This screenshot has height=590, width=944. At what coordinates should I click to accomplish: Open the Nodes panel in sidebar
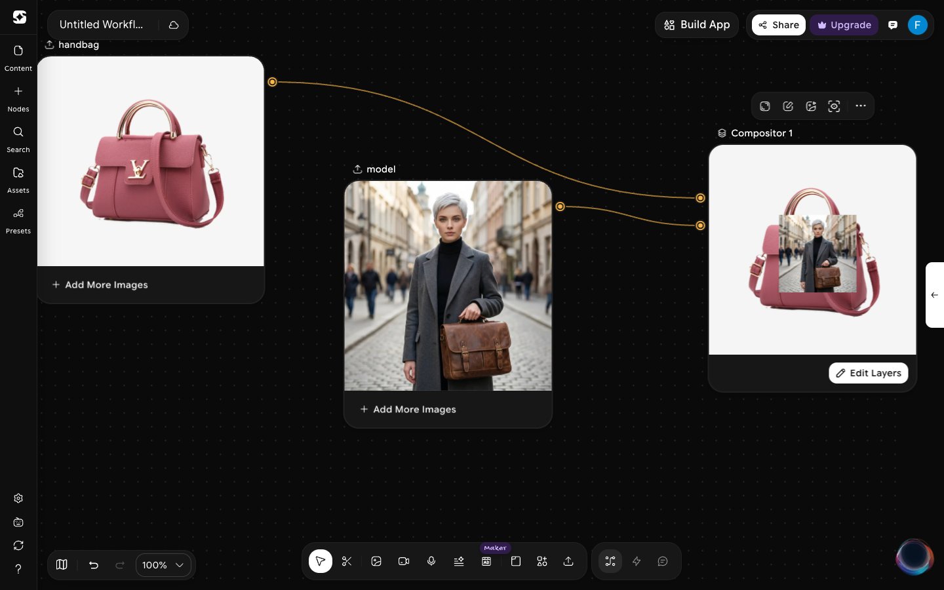point(18,99)
